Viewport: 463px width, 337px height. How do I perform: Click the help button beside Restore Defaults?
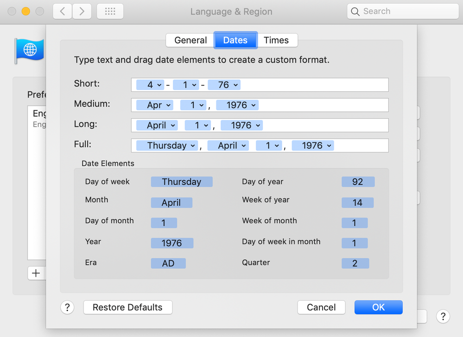[x=67, y=307]
